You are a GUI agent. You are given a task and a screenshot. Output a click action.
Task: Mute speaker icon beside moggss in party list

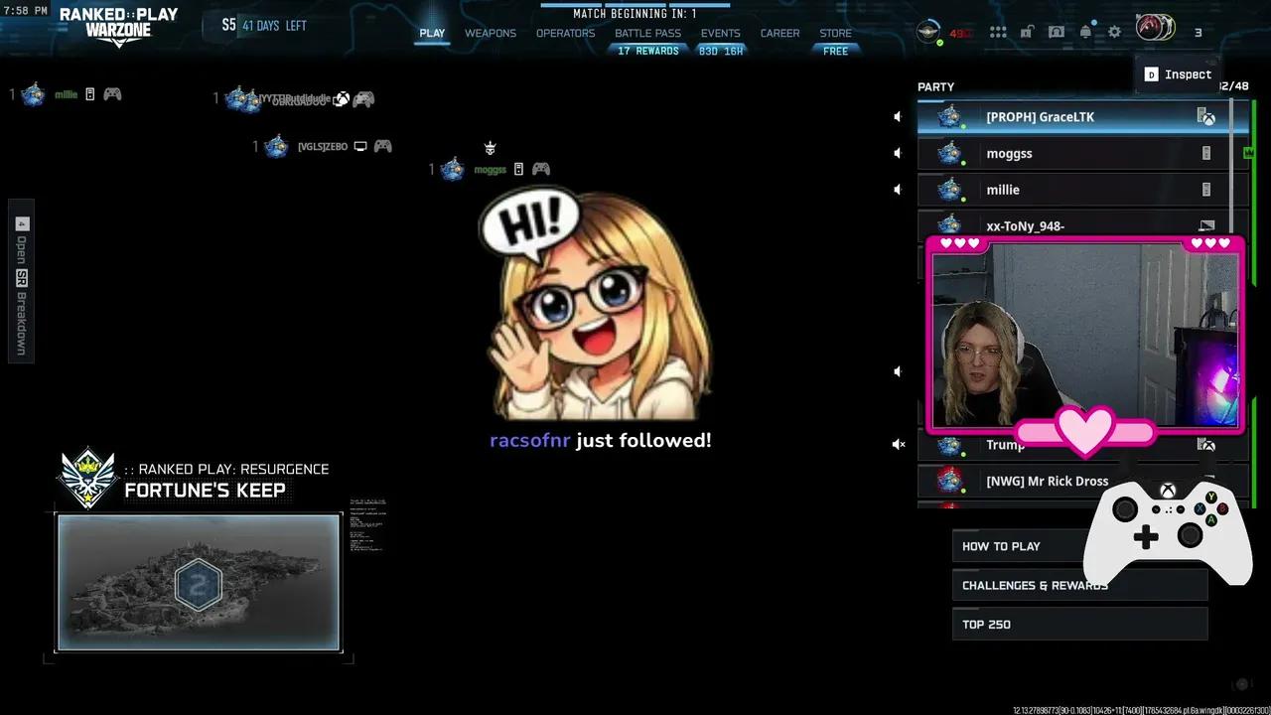pos(898,153)
